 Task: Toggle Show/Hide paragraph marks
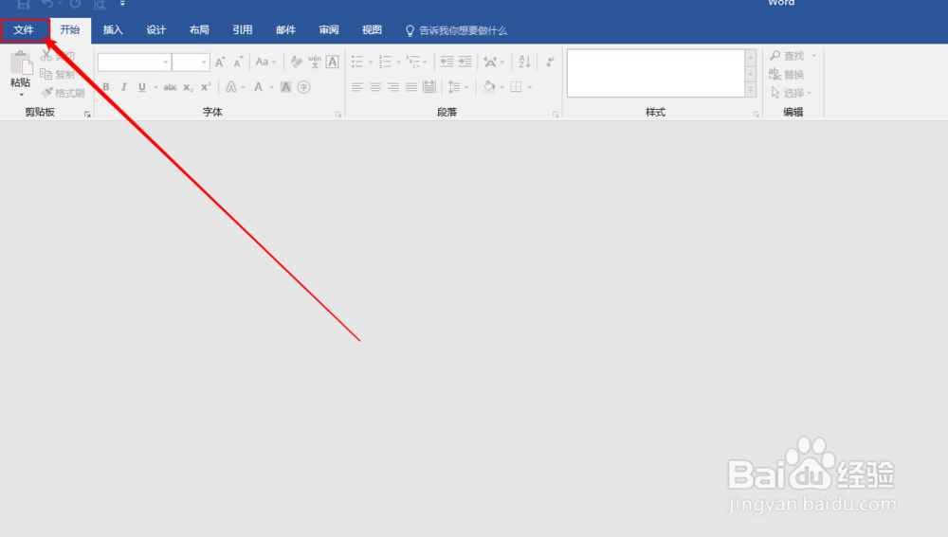point(550,62)
